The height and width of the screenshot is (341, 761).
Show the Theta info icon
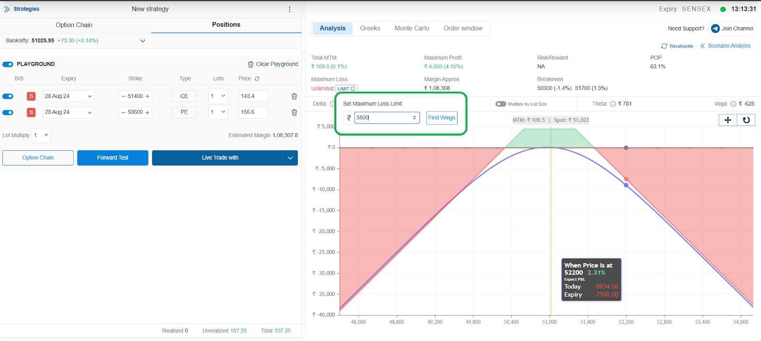click(613, 104)
